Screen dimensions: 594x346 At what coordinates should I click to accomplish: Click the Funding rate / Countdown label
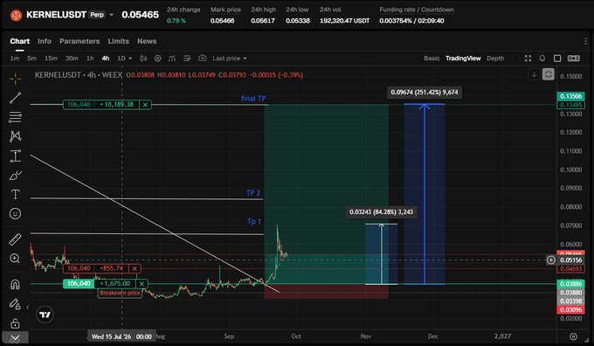pyautogui.click(x=417, y=10)
